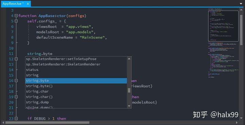This screenshot has width=245, height=125.
Task: Open the tab list dropdown arrow
Action: [241, 4]
